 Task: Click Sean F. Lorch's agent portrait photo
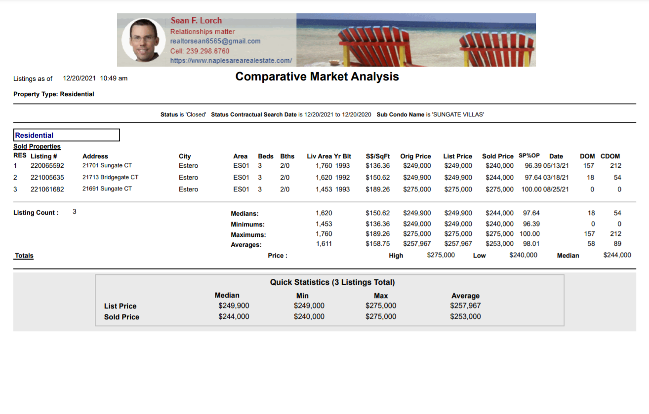tap(143, 40)
